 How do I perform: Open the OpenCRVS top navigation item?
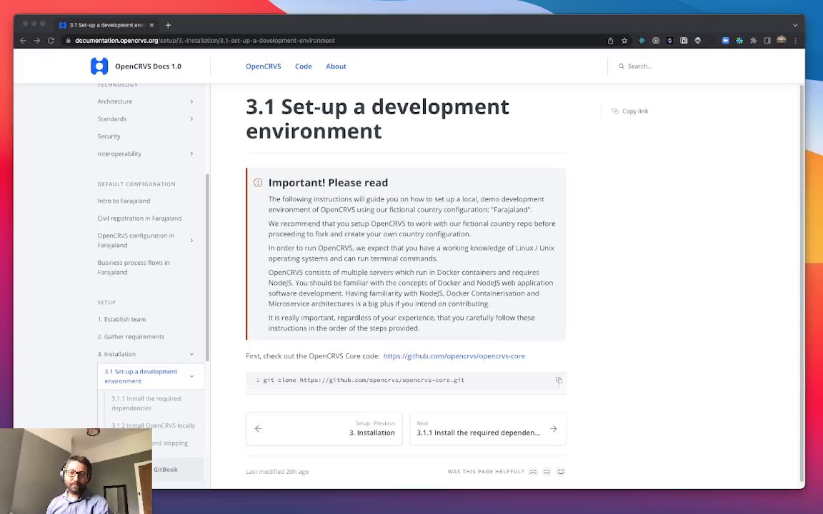pos(264,66)
